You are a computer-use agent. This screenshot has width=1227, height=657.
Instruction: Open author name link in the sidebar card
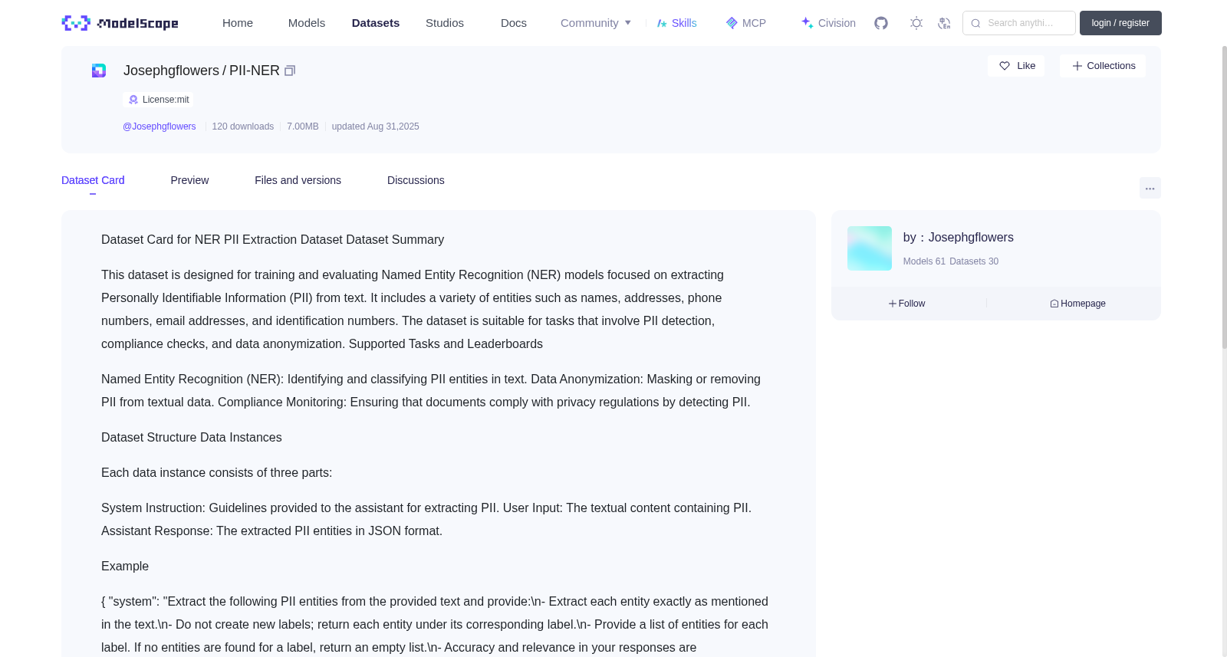(971, 238)
